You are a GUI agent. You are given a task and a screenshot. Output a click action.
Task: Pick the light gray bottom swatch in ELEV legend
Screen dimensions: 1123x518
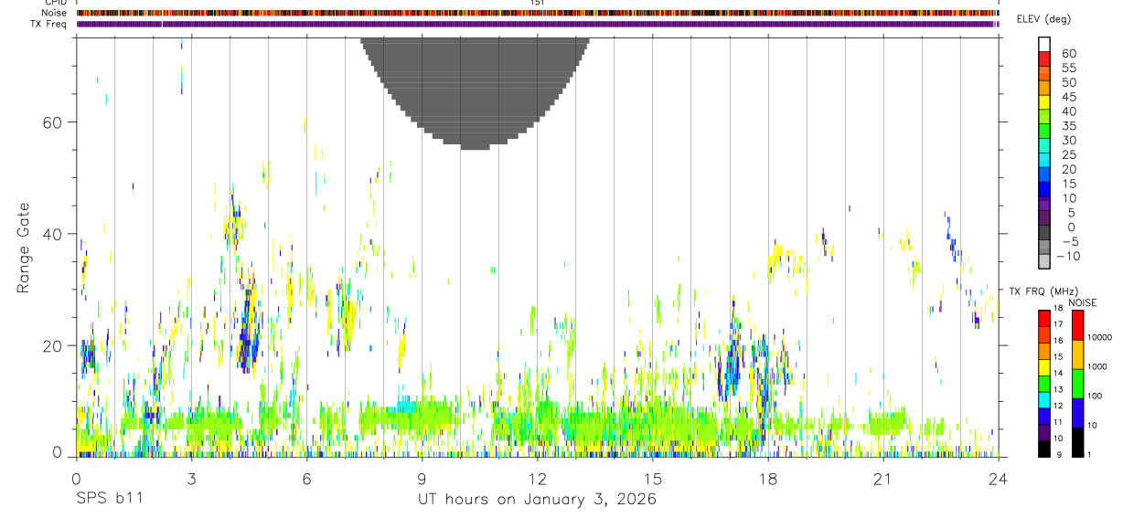[x=1043, y=260]
